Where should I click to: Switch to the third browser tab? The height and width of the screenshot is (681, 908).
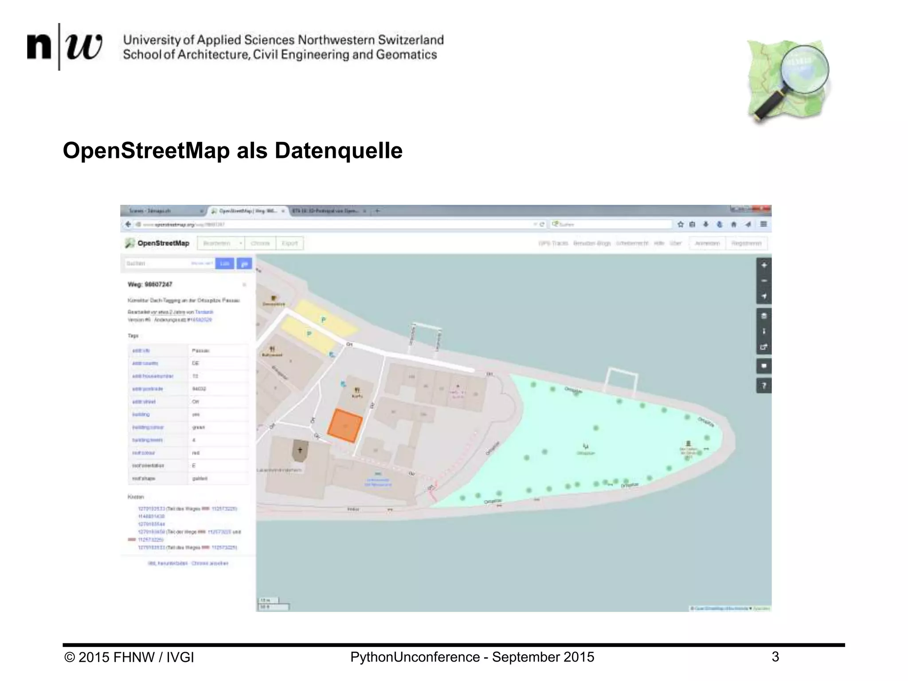pyautogui.click(x=329, y=211)
